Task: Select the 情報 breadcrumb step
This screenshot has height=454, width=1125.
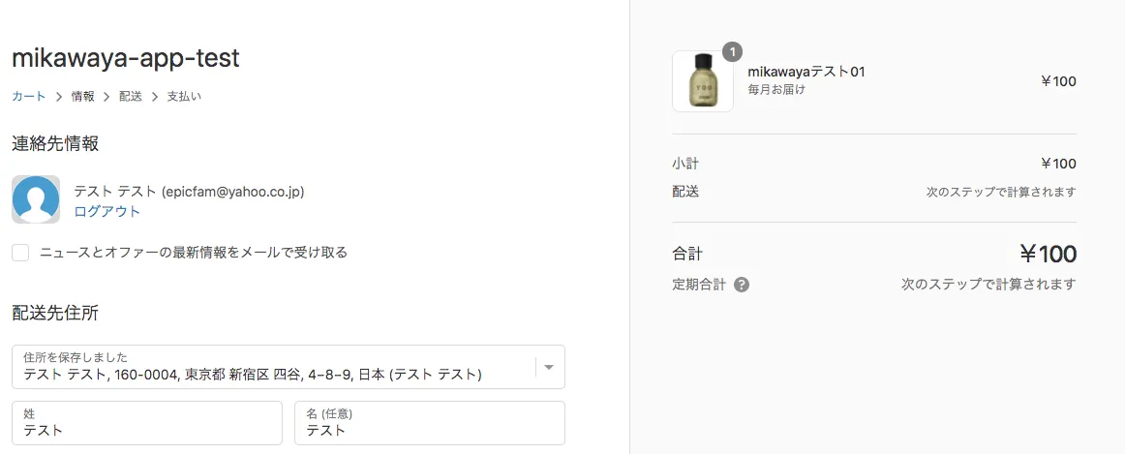Action: [82, 97]
